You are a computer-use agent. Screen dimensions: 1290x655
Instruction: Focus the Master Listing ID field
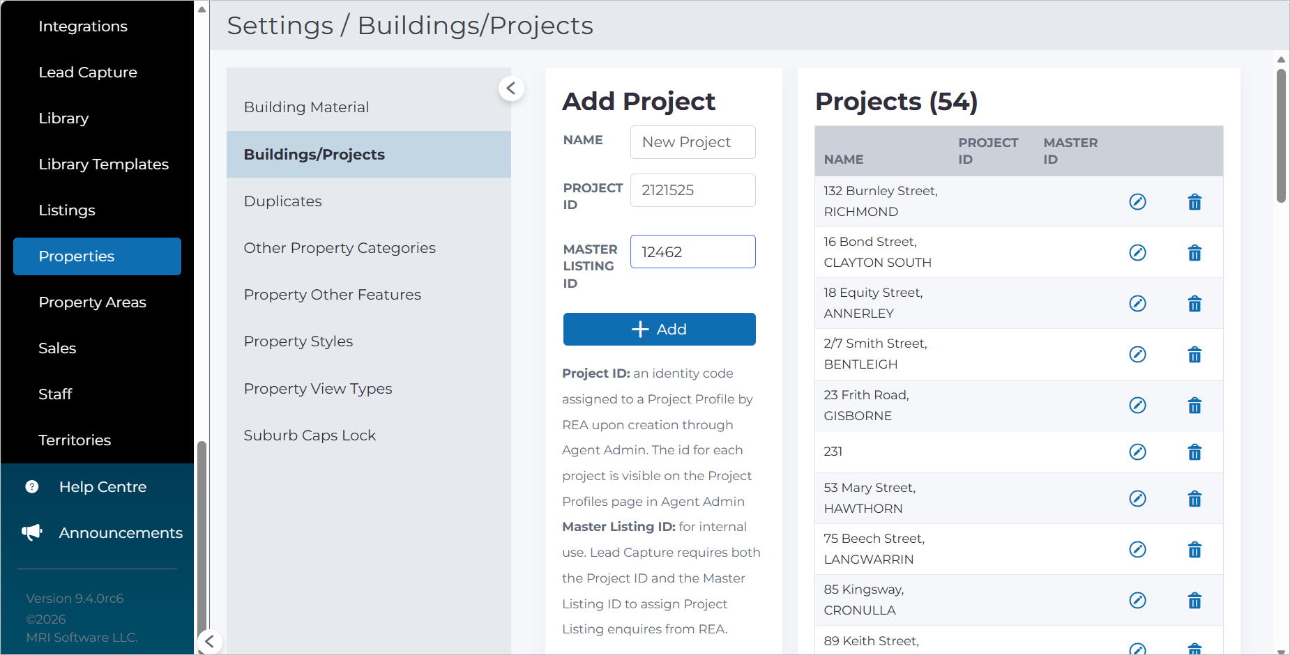pyautogui.click(x=692, y=252)
